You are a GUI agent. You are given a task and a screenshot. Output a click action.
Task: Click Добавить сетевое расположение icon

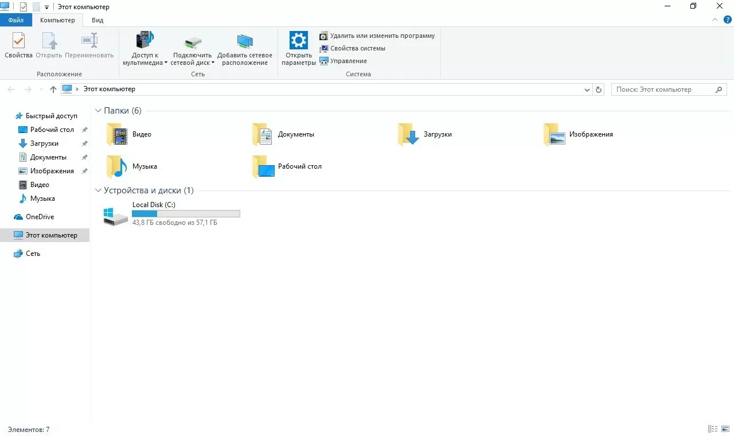point(245,42)
